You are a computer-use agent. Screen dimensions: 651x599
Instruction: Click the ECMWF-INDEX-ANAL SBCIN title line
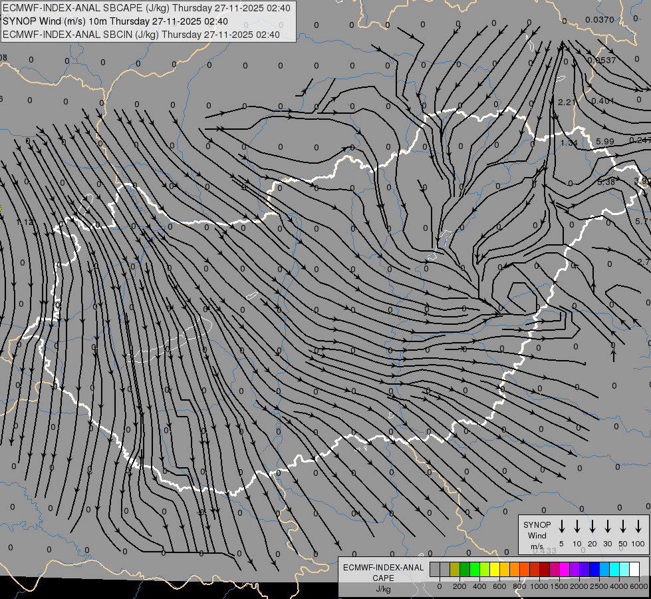[x=141, y=35]
